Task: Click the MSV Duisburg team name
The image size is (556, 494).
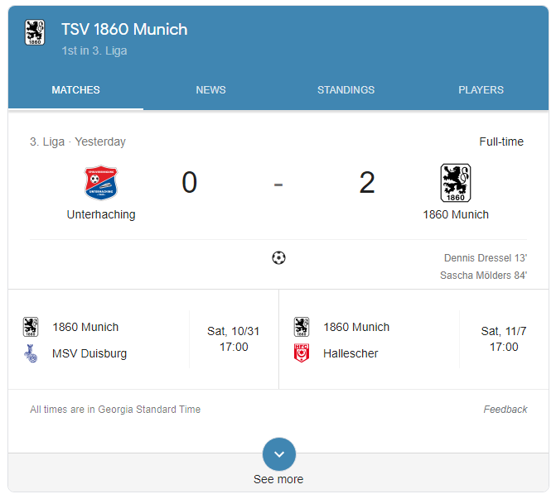Action: (x=89, y=353)
